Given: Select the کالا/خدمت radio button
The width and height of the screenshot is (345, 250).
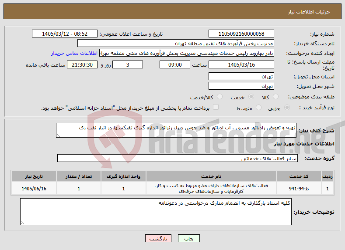Looking at the screenshot, I should [220, 97].
